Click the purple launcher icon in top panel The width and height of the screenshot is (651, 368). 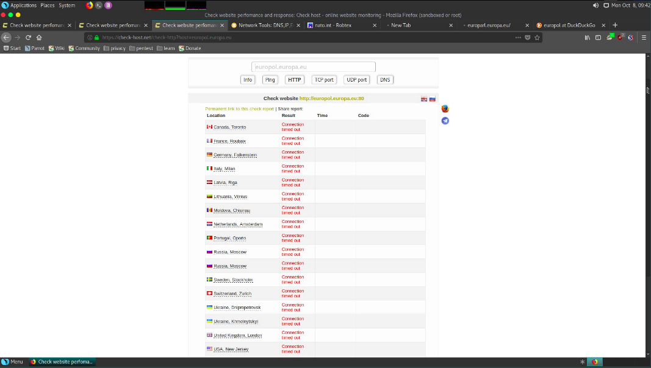tap(108, 5)
